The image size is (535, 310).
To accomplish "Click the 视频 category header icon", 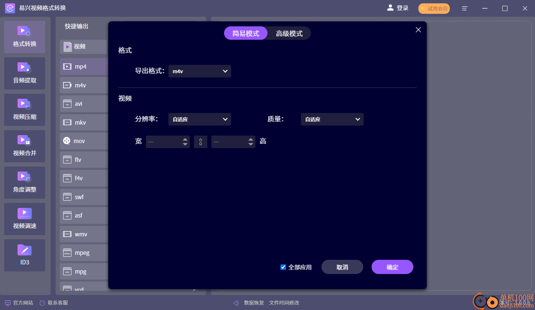I will pos(67,46).
